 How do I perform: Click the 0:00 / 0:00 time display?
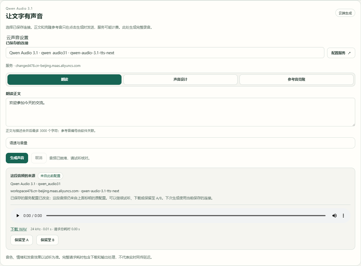[33, 216]
